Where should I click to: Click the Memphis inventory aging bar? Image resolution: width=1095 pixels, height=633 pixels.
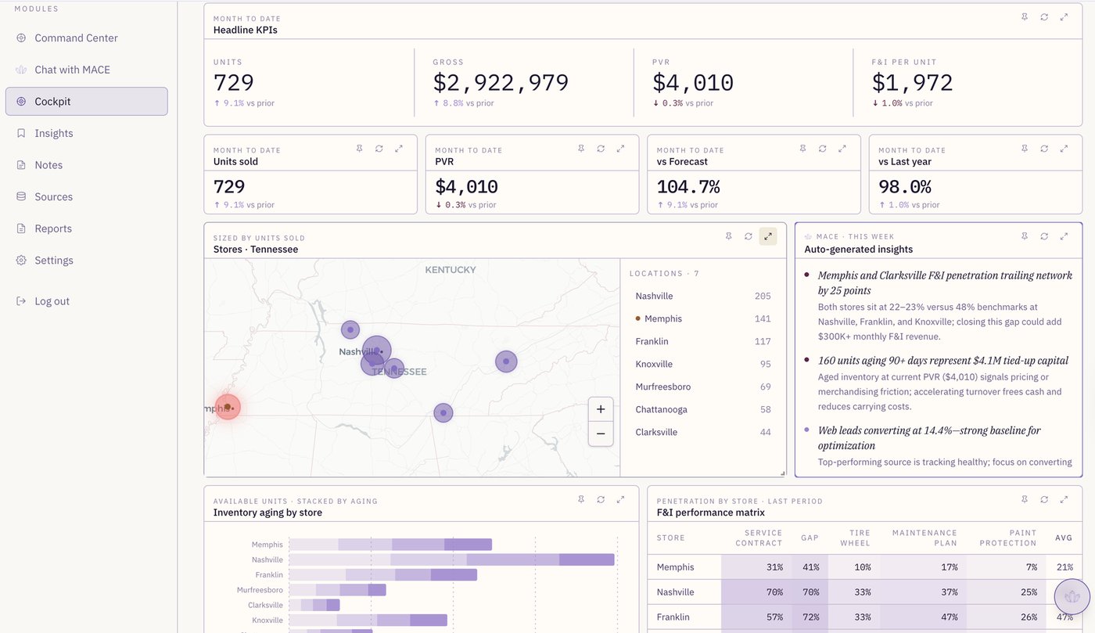[x=390, y=545]
